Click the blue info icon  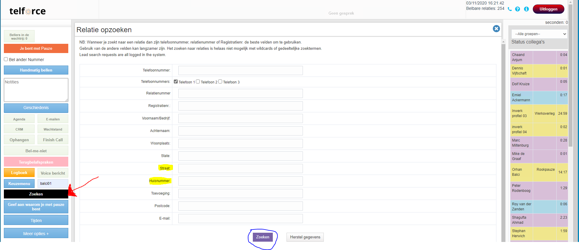pos(527,9)
